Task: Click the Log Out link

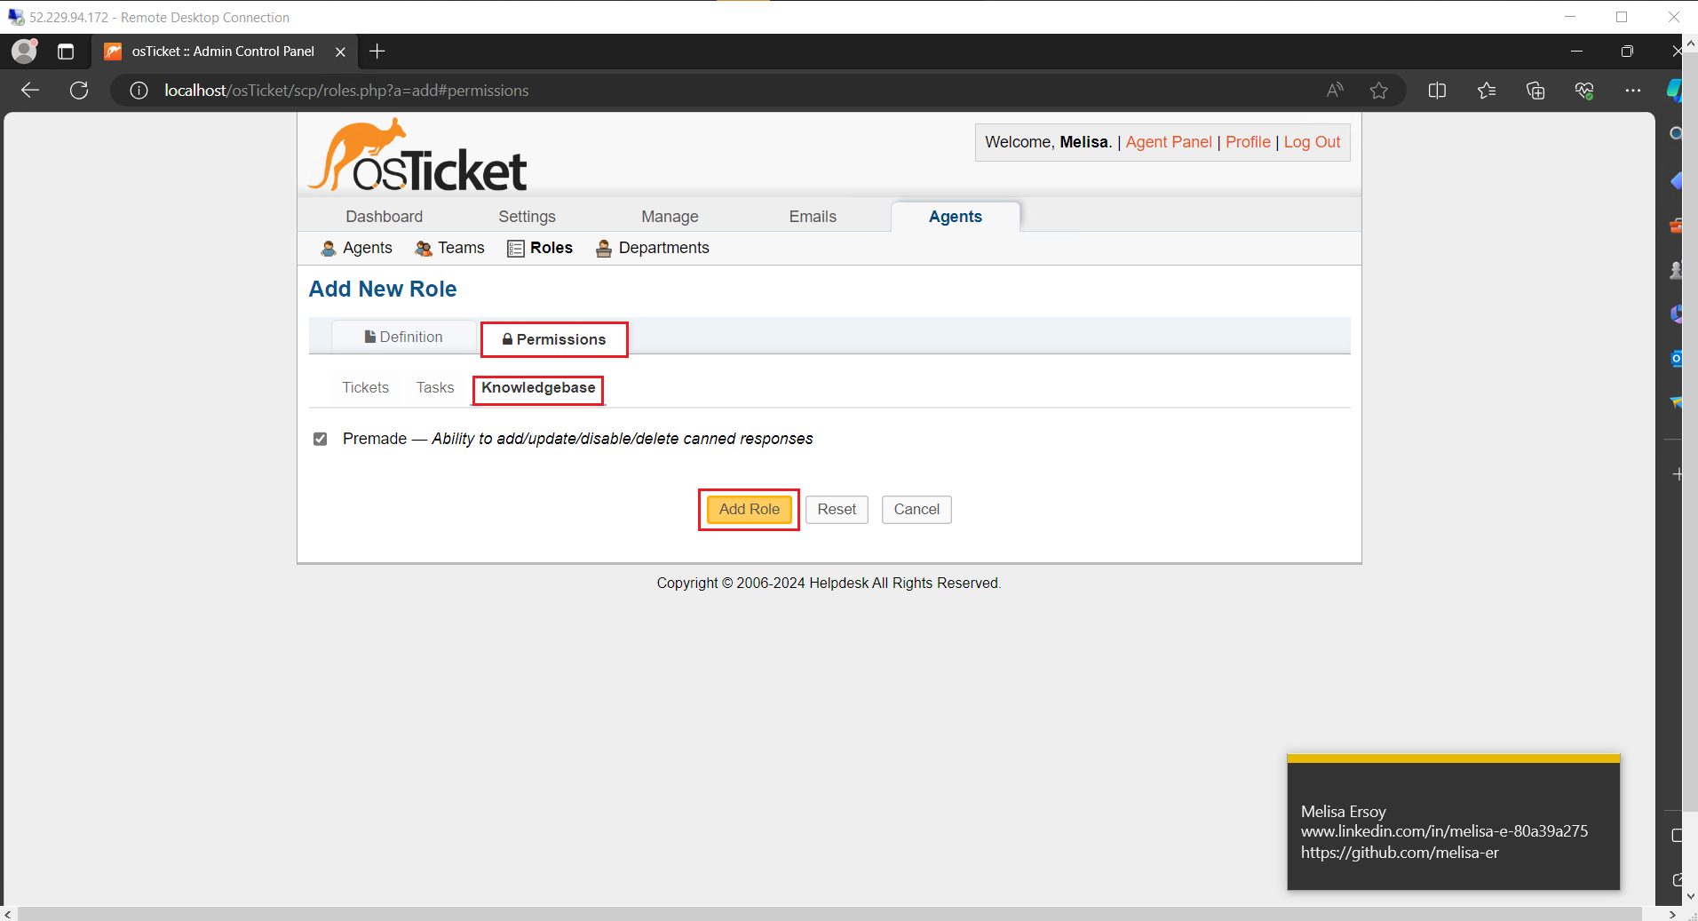Action: point(1312,142)
